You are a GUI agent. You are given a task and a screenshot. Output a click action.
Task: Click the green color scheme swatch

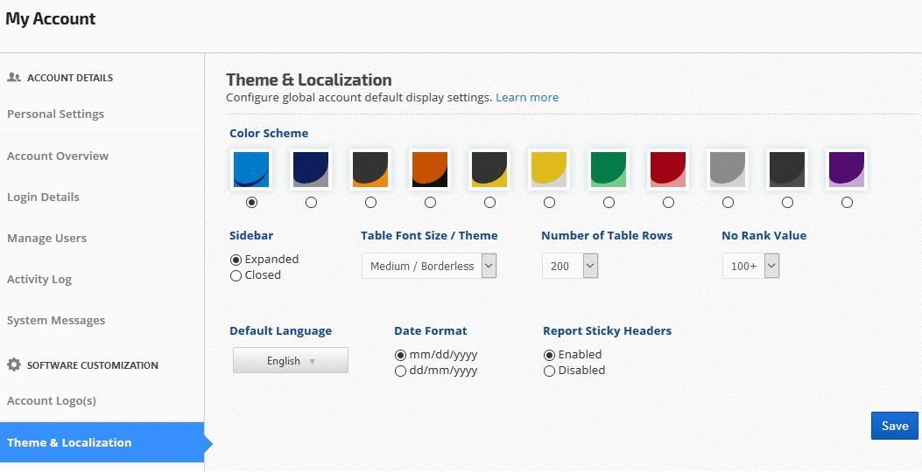tap(609, 170)
